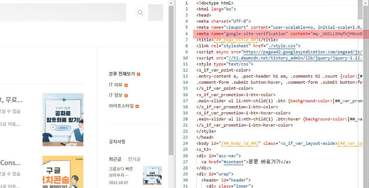Open the IT 리뷰 category

click(116, 85)
